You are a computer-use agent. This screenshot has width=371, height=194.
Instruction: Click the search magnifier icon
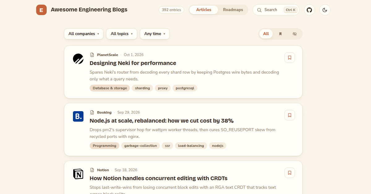pos(259,10)
